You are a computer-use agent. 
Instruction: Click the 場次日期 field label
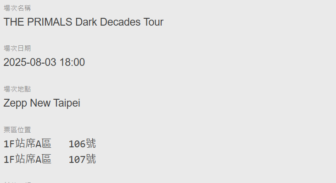tap(17, 48)
